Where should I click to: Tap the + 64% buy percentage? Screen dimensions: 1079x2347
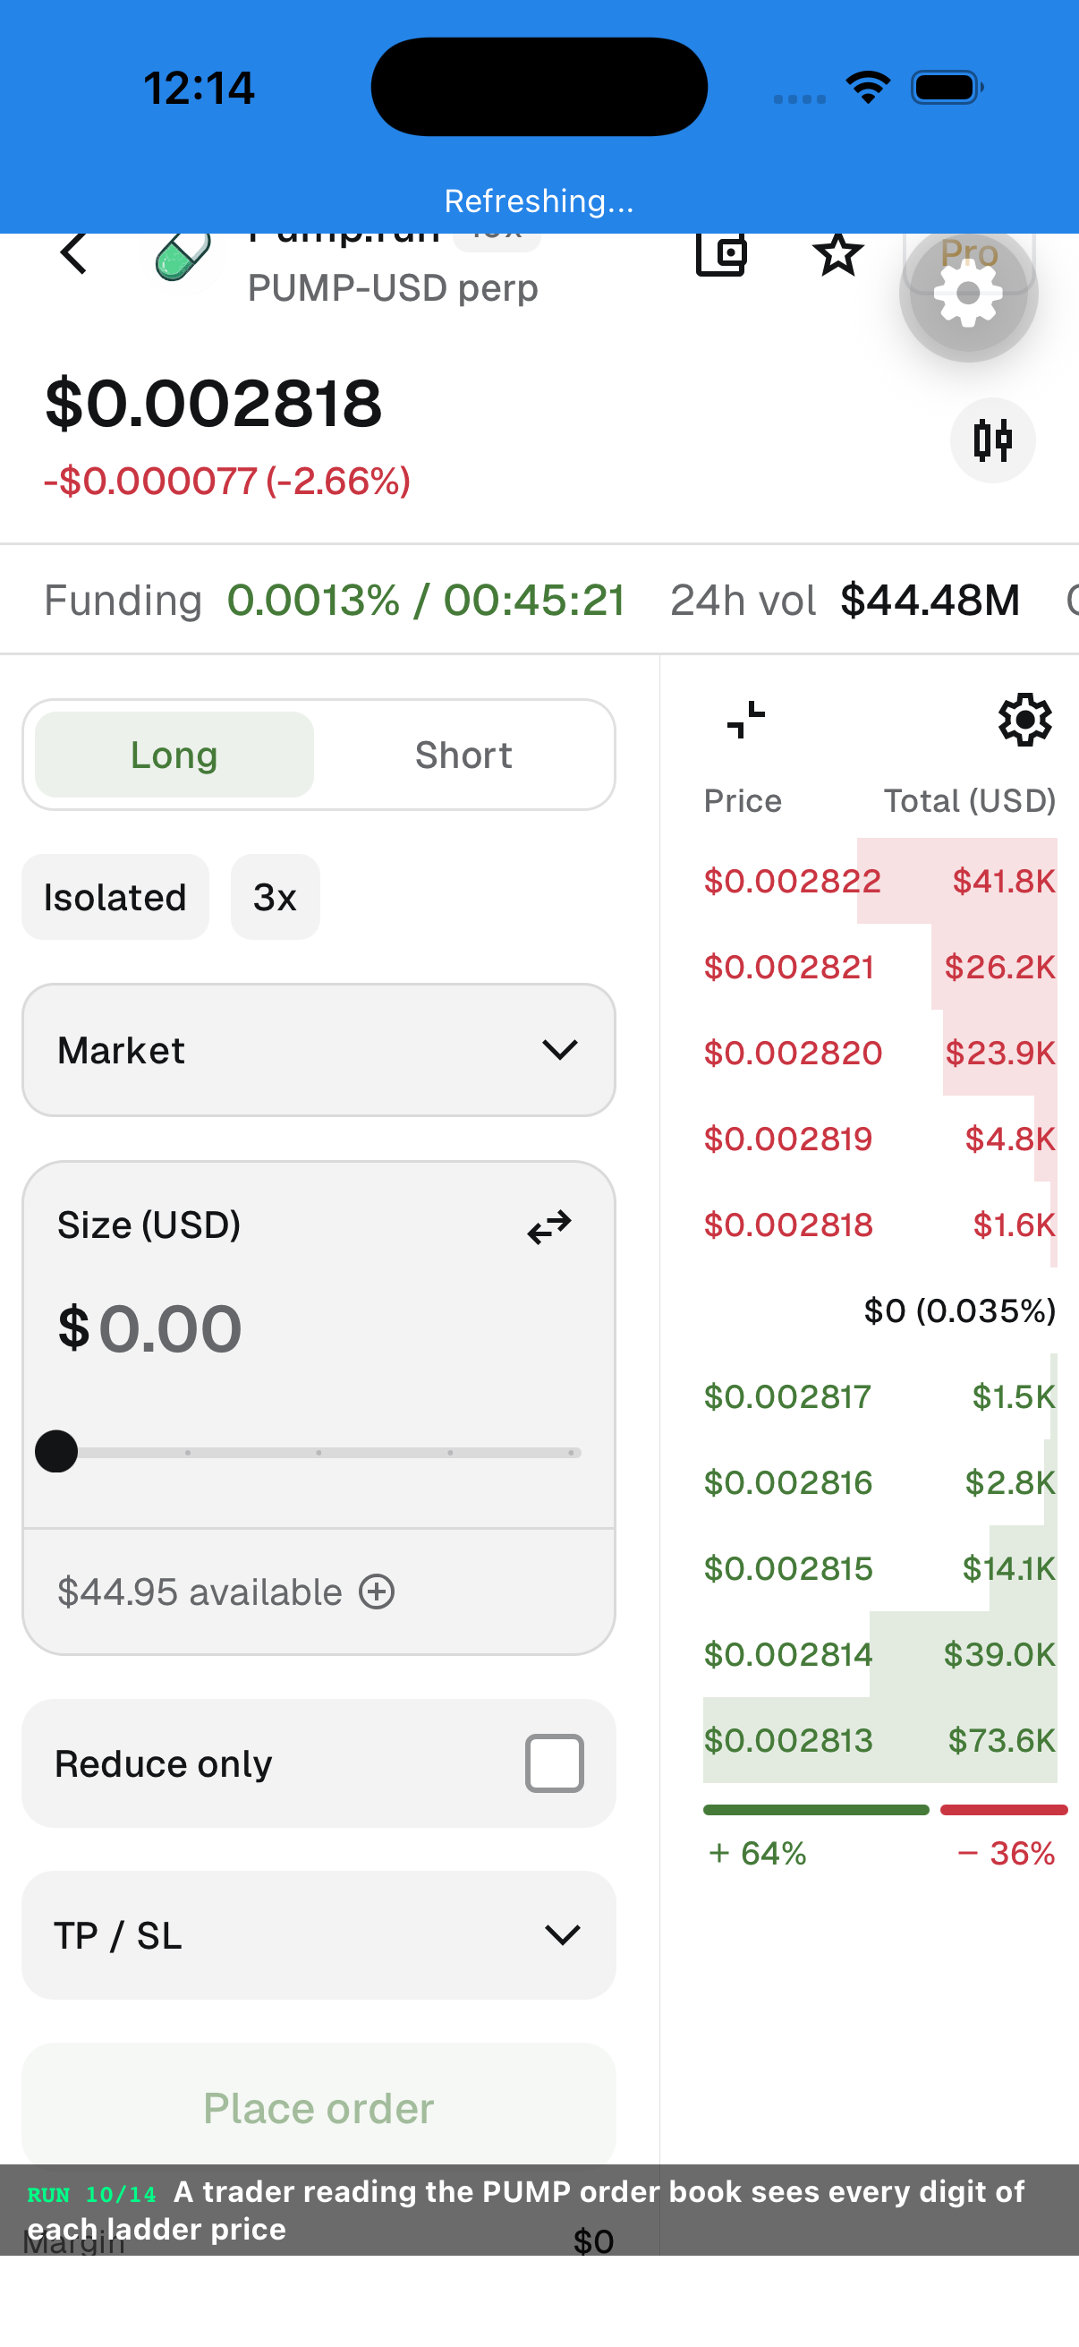click(757, 1852)
